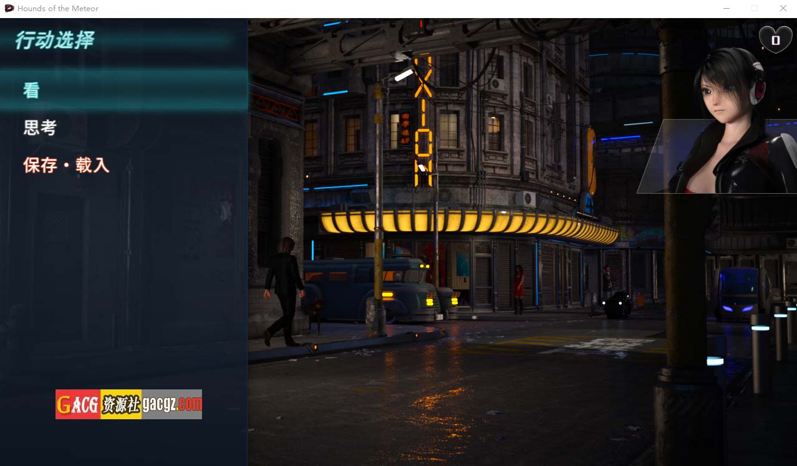This screenshot has height=466, width=797.
Task: Click the GACG watermark logo
Action: pos(128,404)
